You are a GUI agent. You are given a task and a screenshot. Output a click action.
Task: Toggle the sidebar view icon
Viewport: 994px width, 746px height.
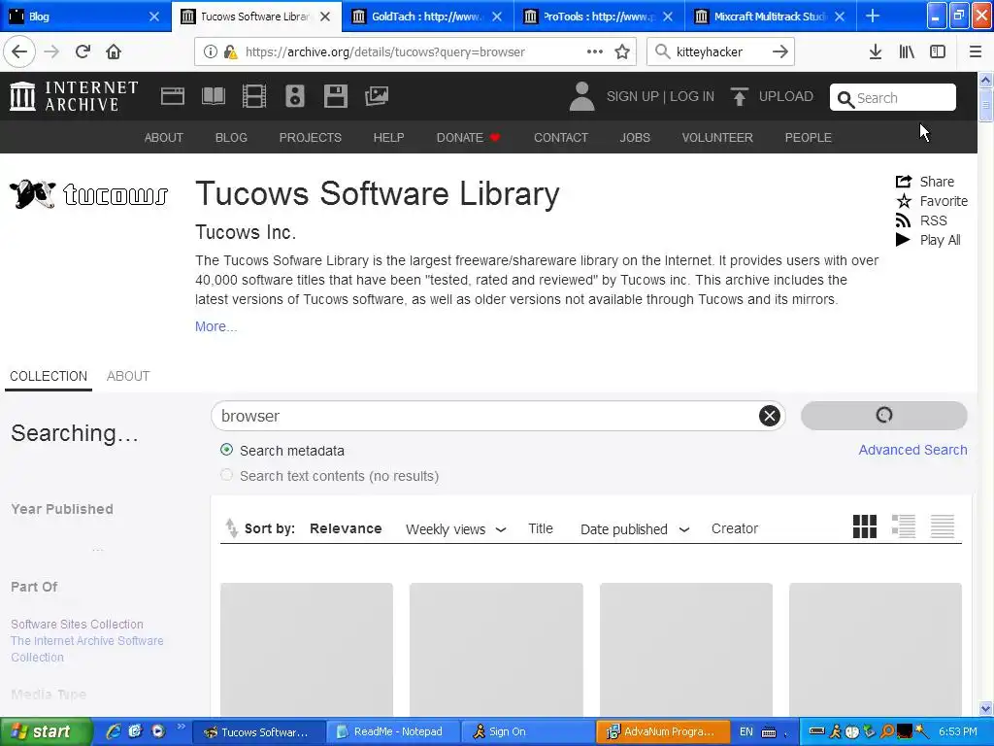(x=938, y=51)
